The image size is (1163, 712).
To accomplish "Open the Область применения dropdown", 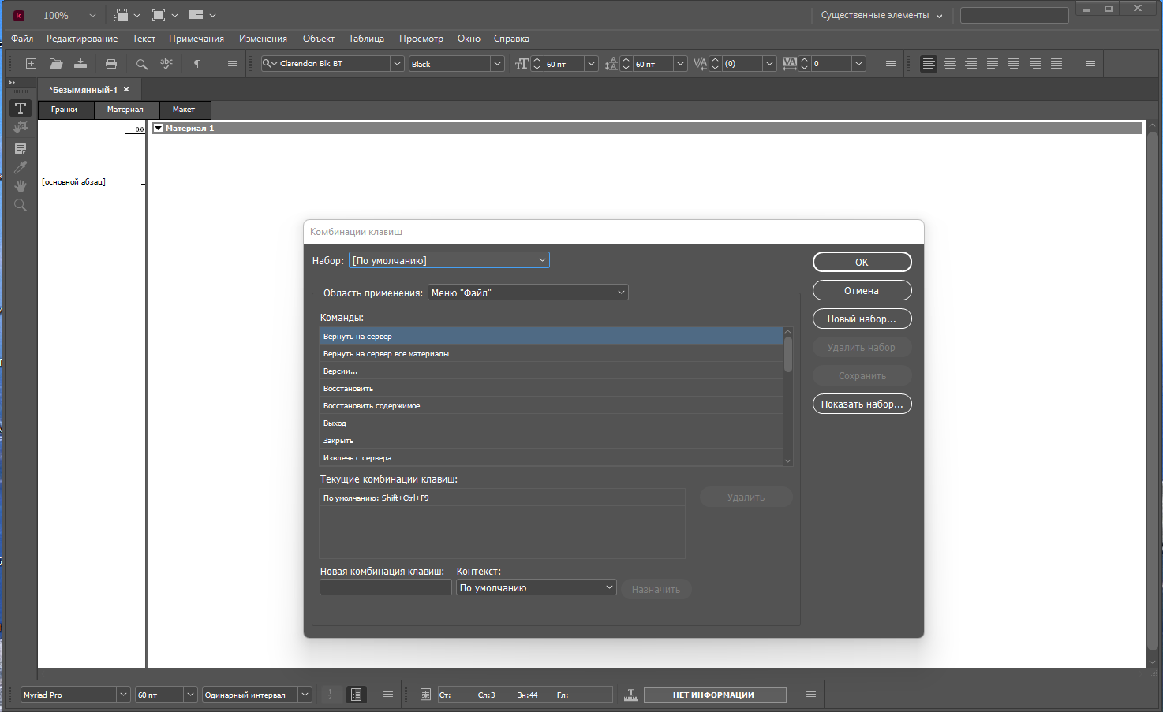I will click(x=528, y=293).
